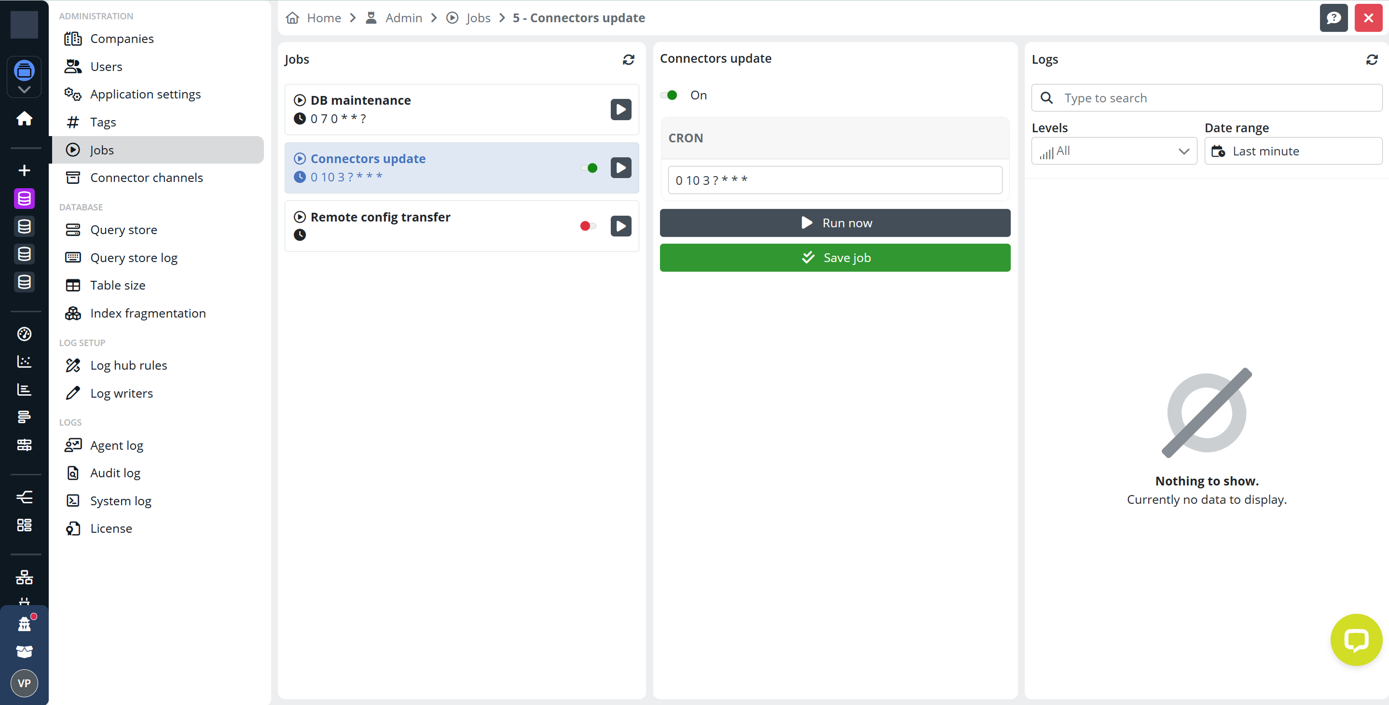Viewport: 1389px width, 705px height.
Task: Refresh the Logs panel
Action: pos(1371,59)
